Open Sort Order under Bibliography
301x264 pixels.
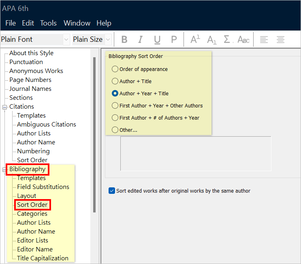pos(32,205)
